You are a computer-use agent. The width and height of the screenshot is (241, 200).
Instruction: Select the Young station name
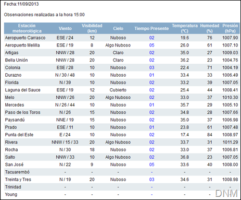click(11, 194)
